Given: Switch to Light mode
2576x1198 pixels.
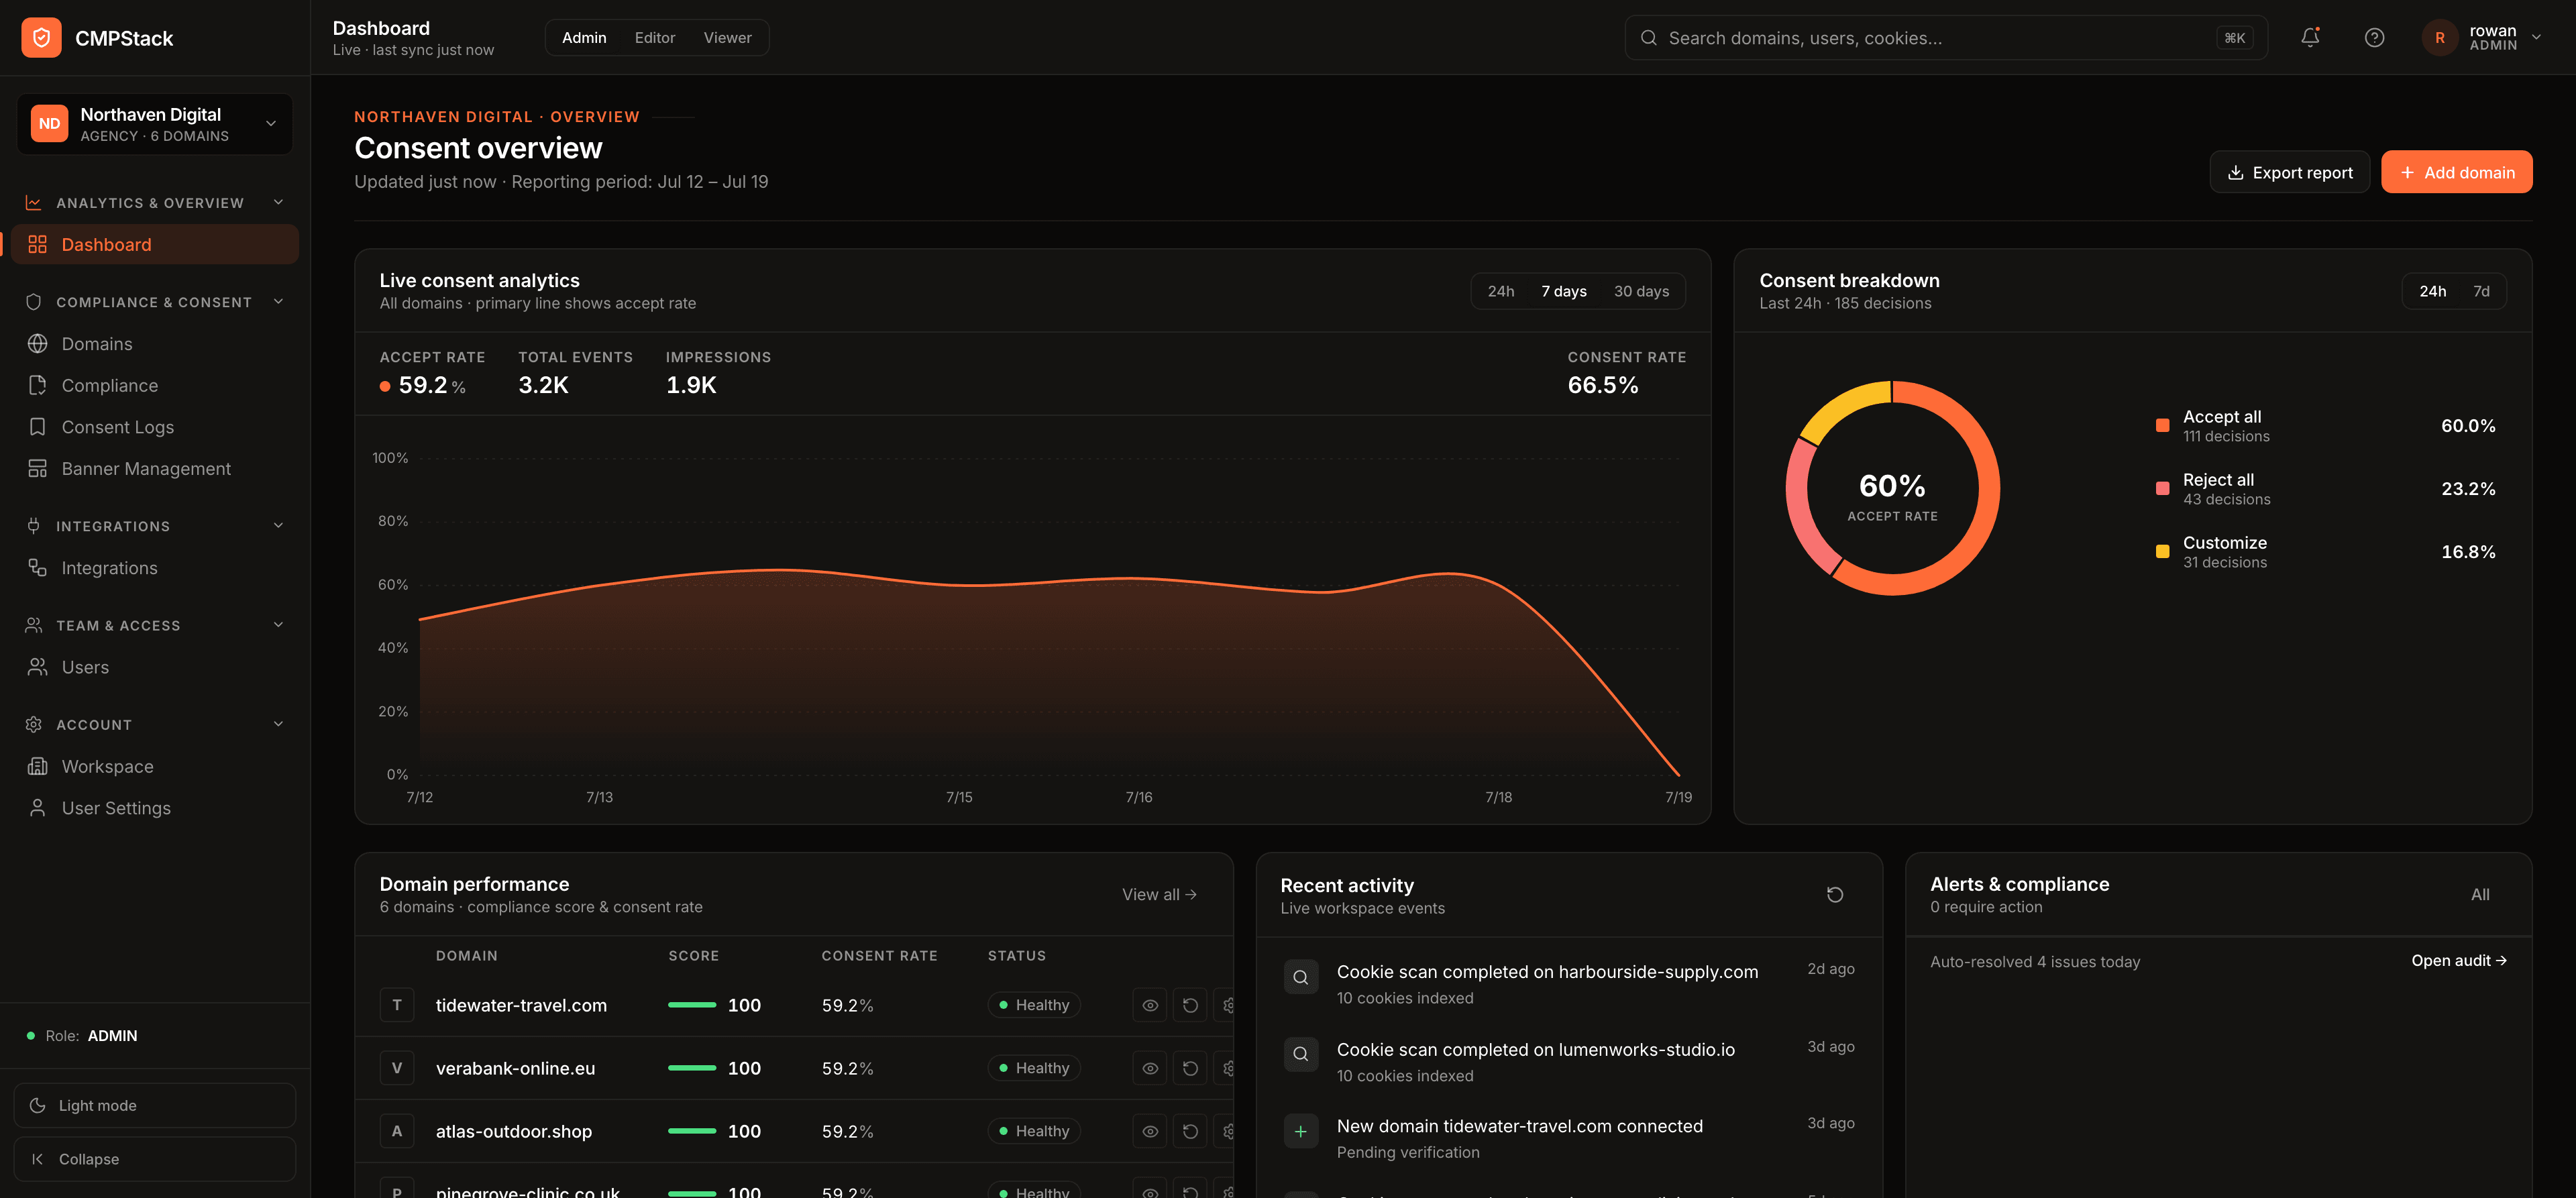Looking at the screenshot, I should (x=155, y=1106).
